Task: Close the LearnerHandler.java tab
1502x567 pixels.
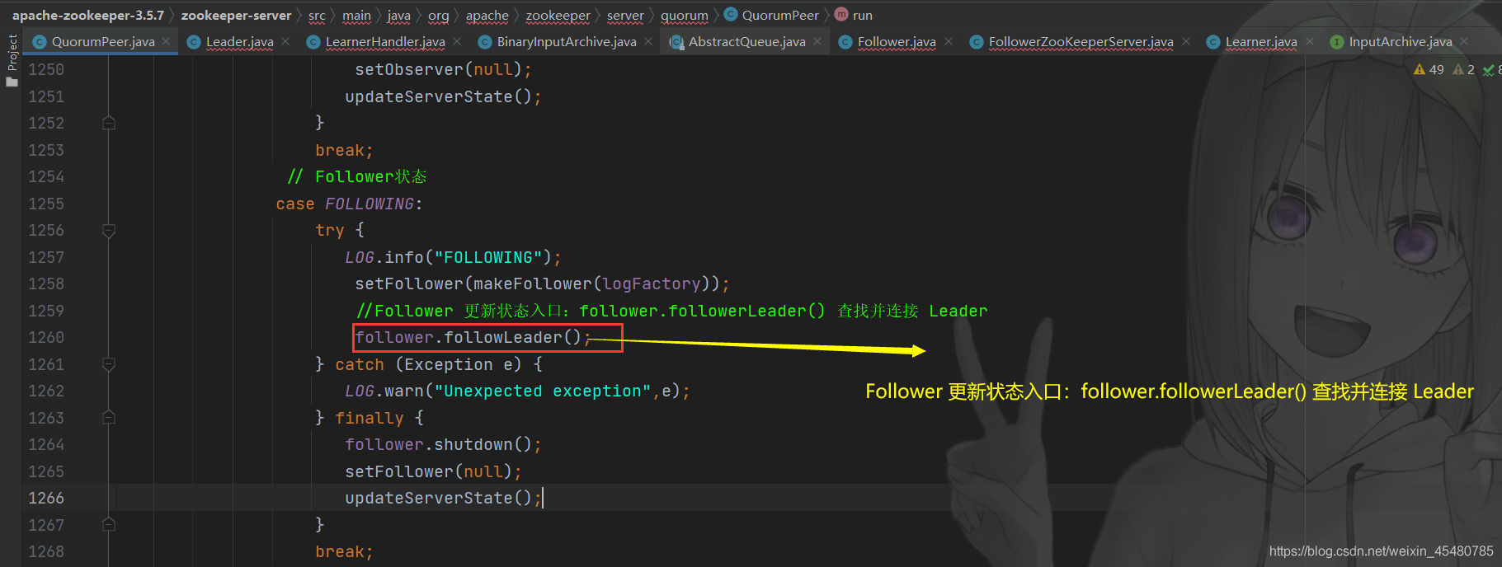Action: 458,41
